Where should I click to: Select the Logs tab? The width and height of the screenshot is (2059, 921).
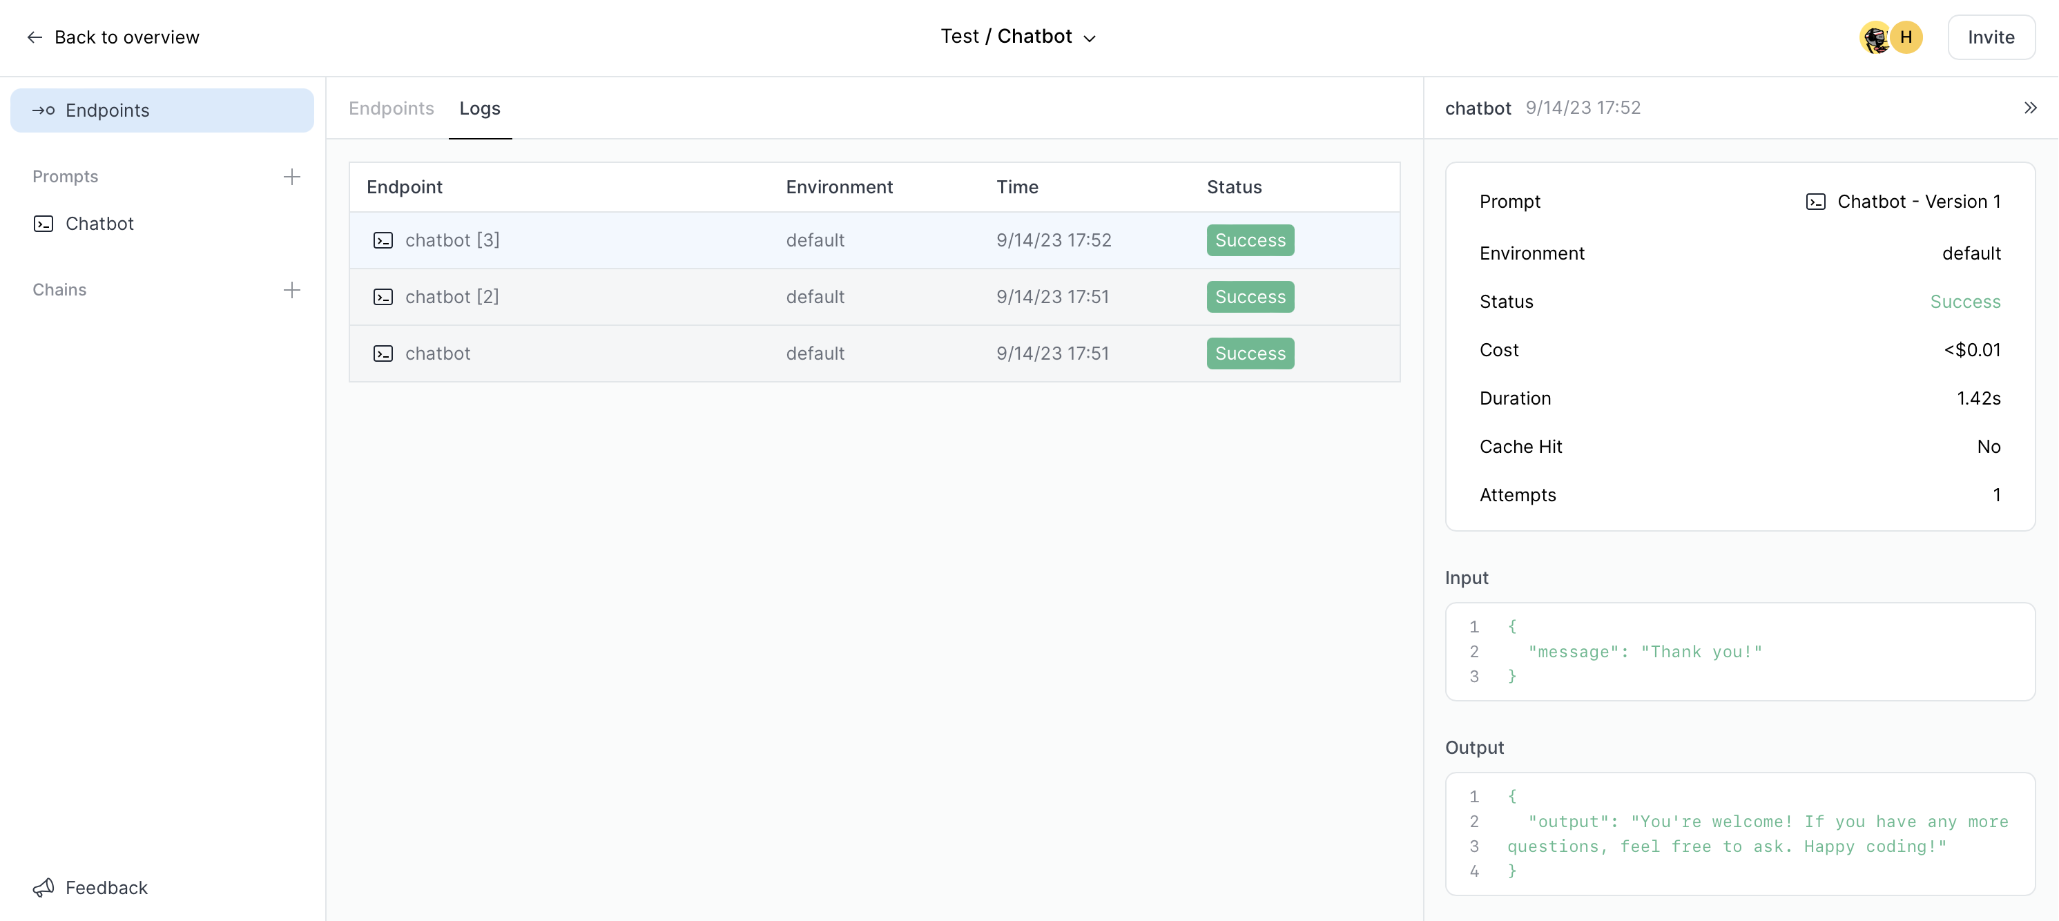[x=480, y=108]
